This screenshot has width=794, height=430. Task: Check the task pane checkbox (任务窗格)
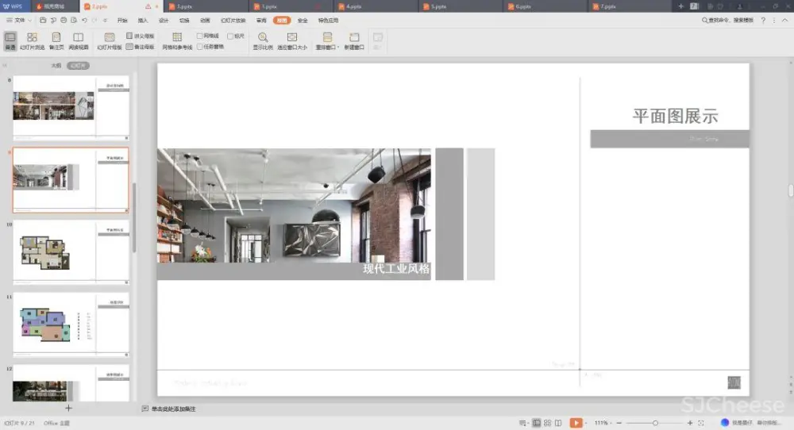tap(200, 47)
